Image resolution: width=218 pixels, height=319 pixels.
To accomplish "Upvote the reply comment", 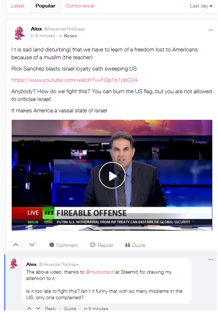I will (29, 308).
